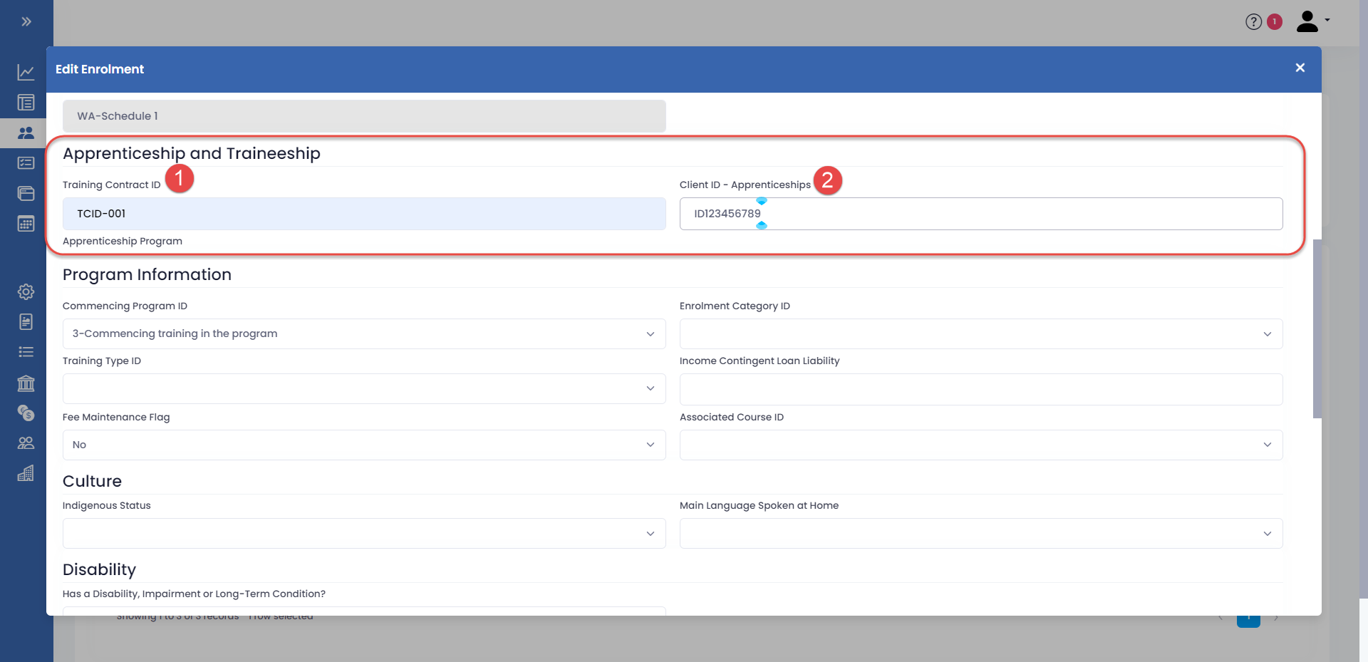Image resolution: width=1368 pixels, height=662 pixels.
Task: Expand the Commencing Program ID dropdown
Action: [363, 333]
